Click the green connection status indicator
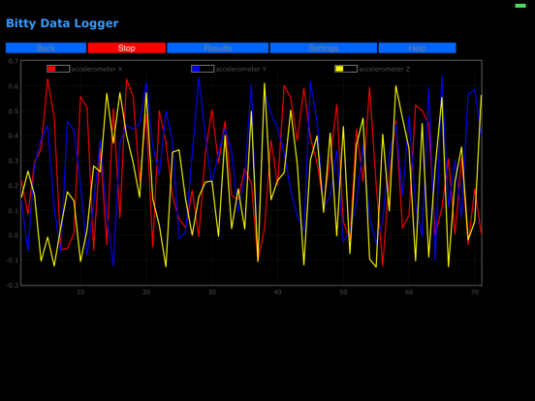This screenshot has height=401, width=535. (x=520, y=6)
